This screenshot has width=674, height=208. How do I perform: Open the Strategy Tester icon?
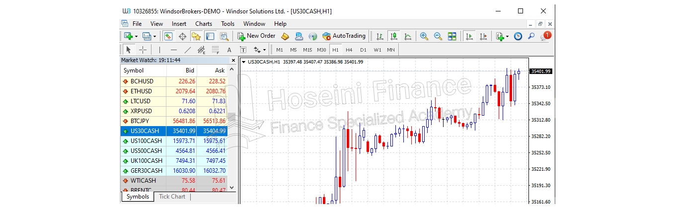[224, 36]
